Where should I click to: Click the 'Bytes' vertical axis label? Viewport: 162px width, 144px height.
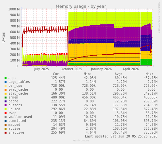(3, 37)
